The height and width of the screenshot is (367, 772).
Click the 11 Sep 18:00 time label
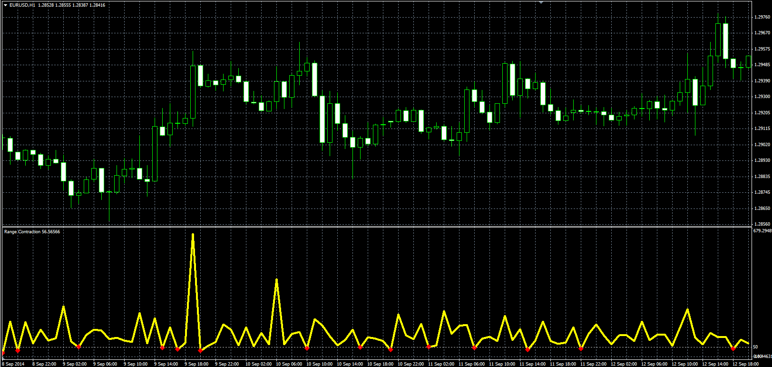click(563, 364)
